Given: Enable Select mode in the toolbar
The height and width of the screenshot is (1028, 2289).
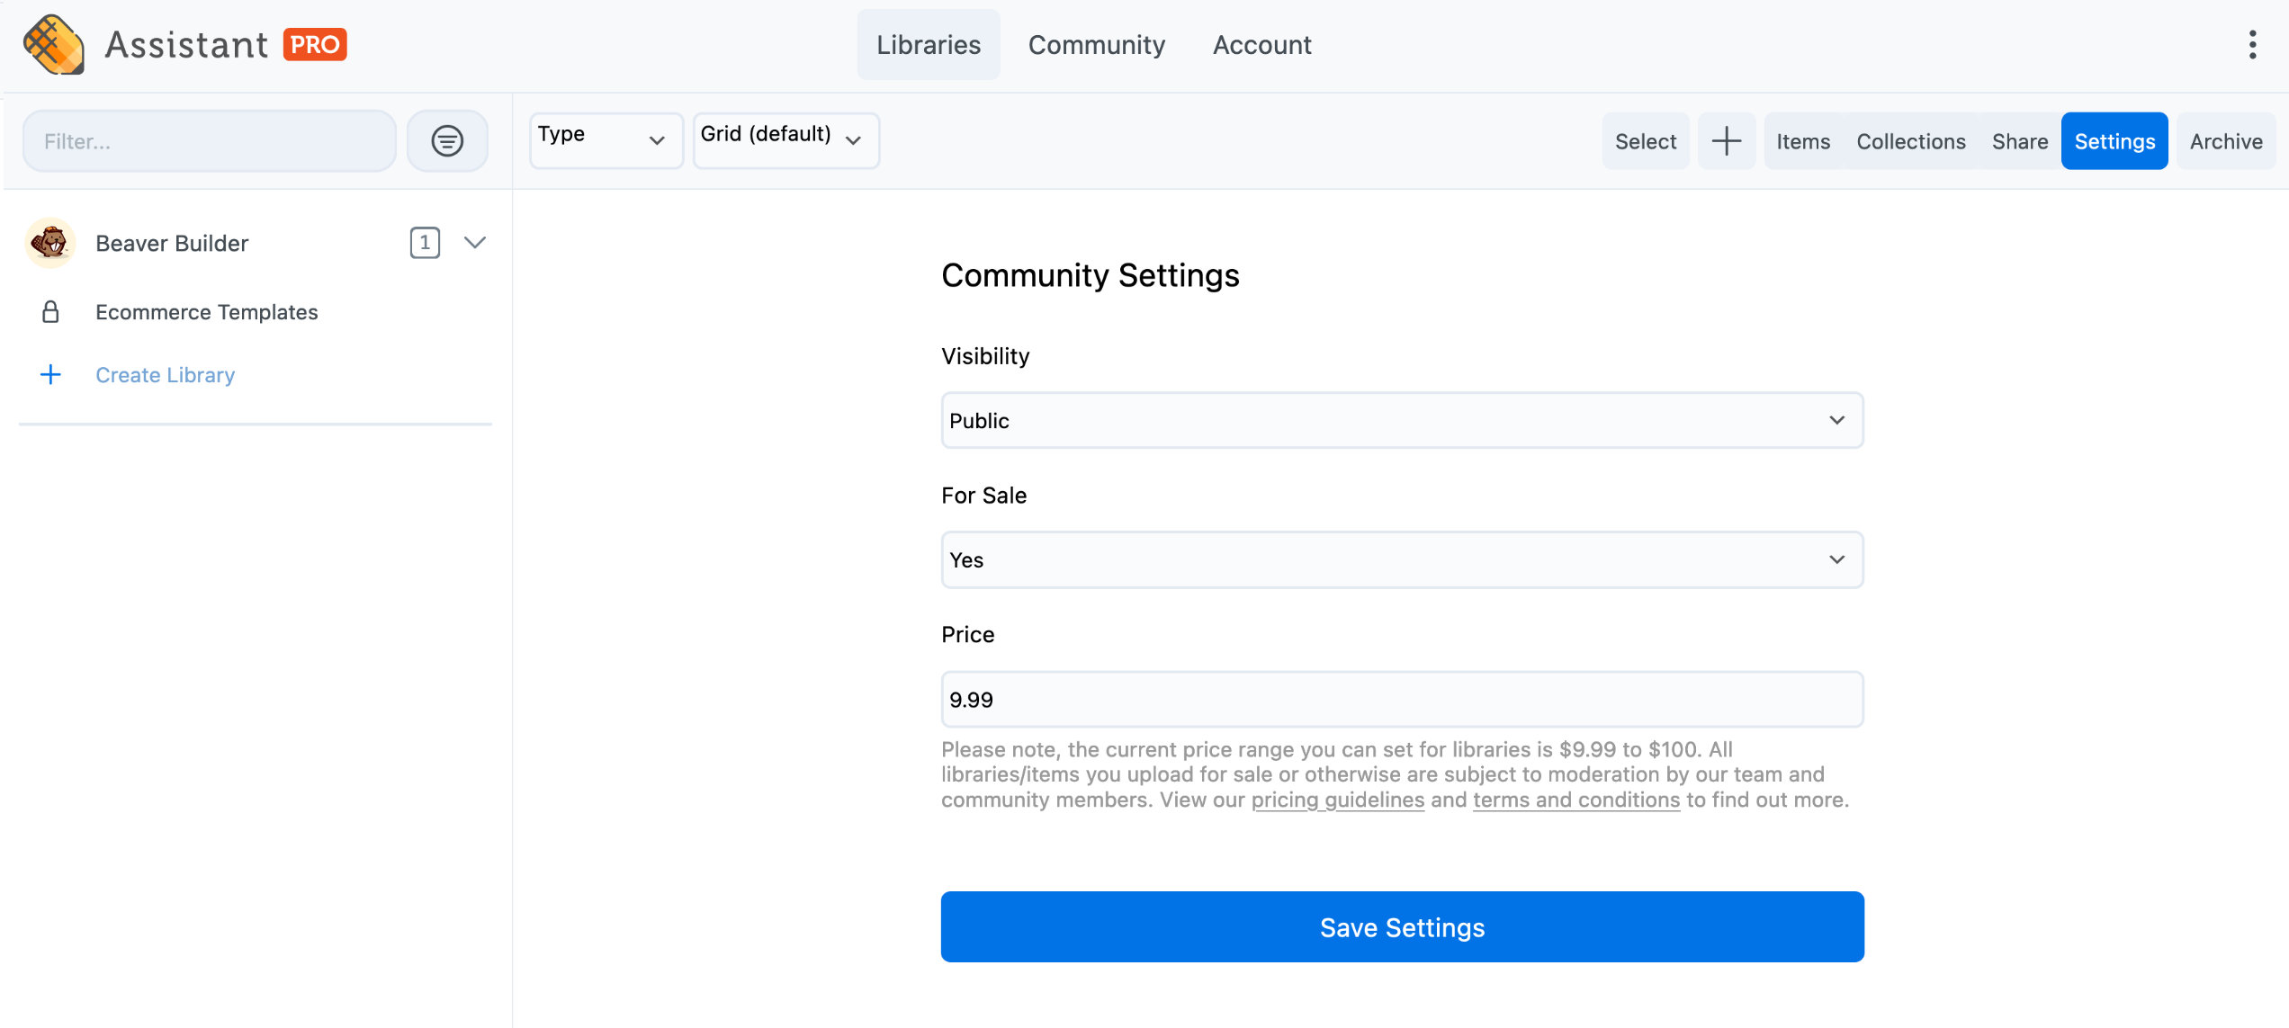Looking at the screenshot, I should click(1645, 140).
